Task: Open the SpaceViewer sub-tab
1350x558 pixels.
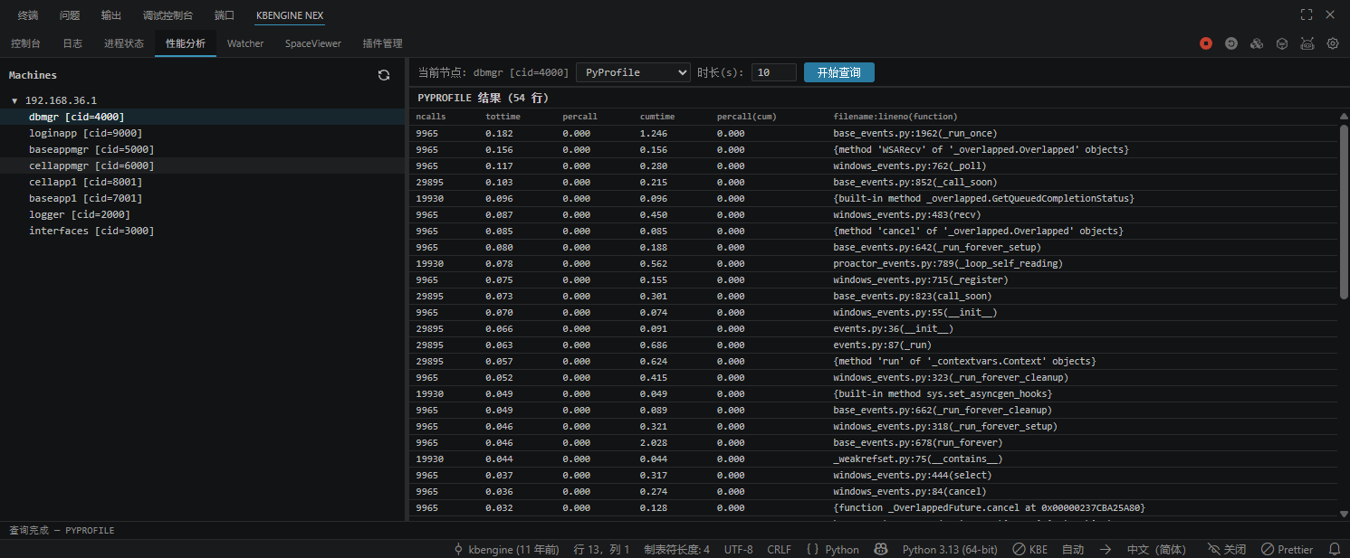Action: pos(313,43)
